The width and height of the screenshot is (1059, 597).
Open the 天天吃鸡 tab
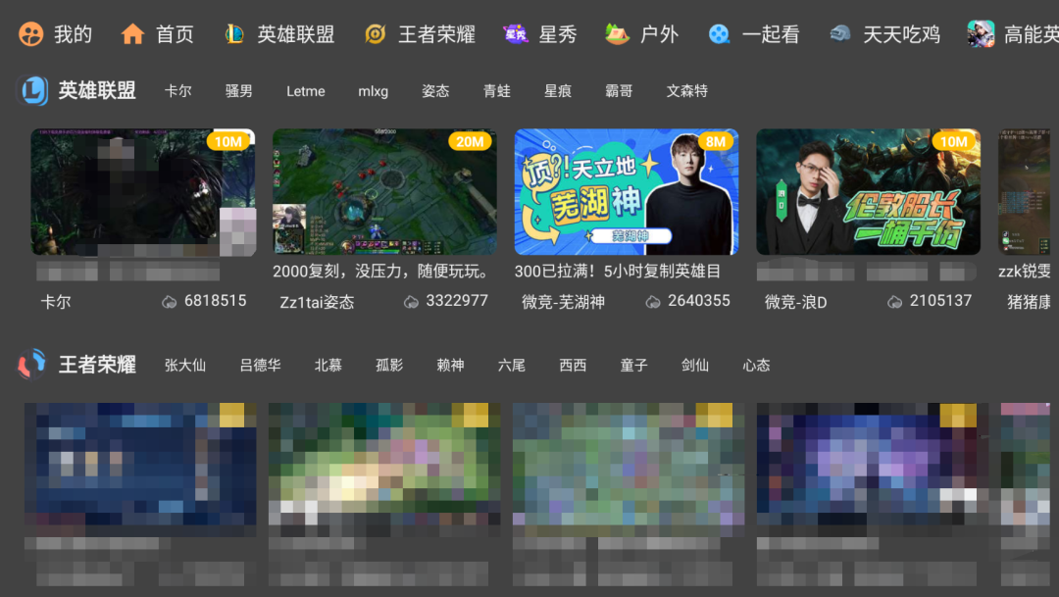[902, 33]
